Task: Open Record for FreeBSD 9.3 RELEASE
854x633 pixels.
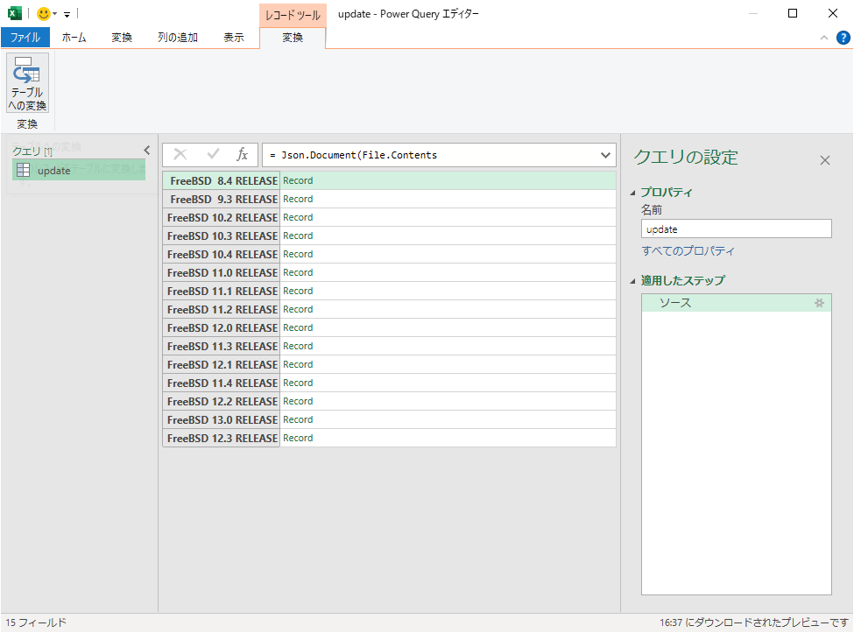Action: click(298, 200)
